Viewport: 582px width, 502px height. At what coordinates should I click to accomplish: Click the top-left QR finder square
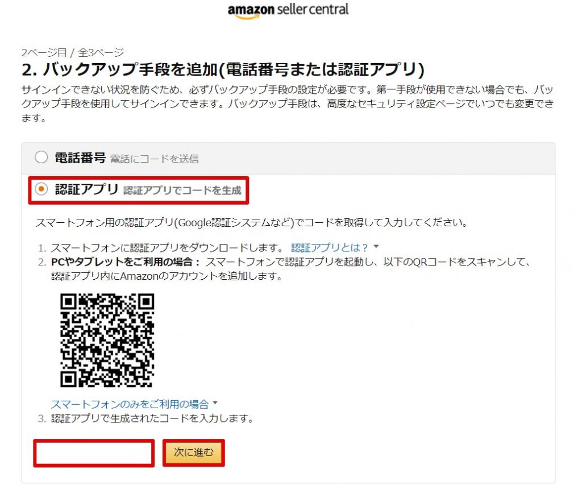click(68, 301)
